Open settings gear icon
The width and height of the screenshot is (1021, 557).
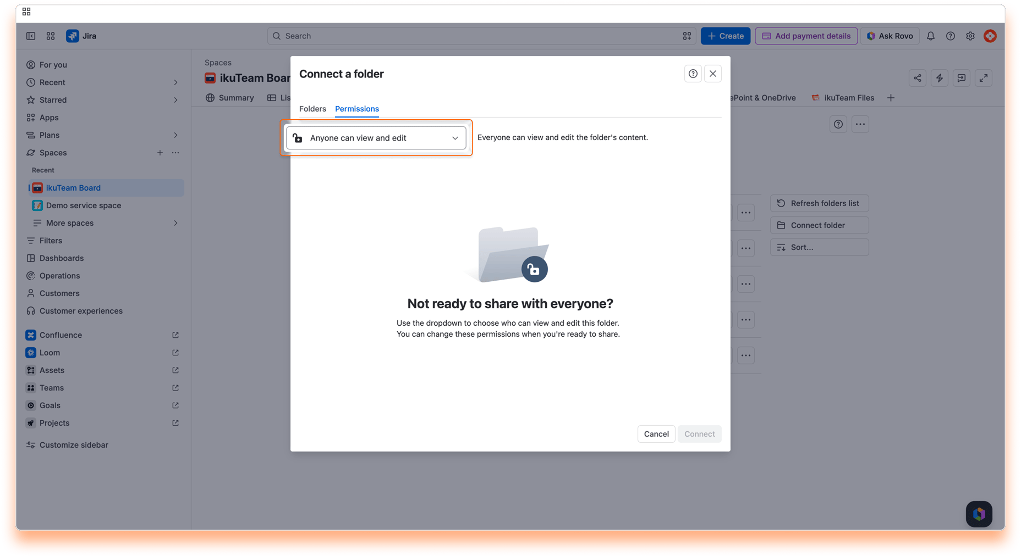click(x=970, y=36)
